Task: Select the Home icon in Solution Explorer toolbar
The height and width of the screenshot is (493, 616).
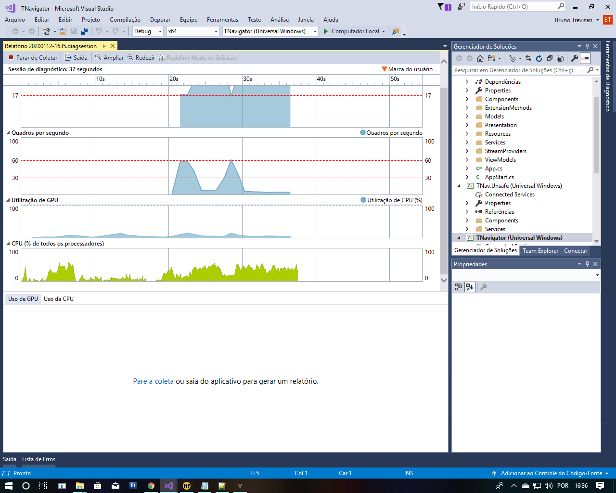Action: (x=480, y=58)
